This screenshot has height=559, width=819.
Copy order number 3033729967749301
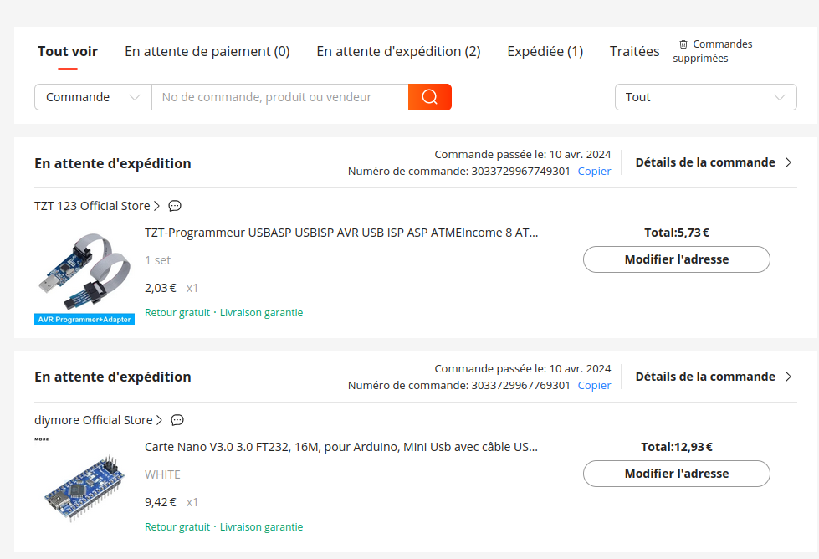point(594,171)
